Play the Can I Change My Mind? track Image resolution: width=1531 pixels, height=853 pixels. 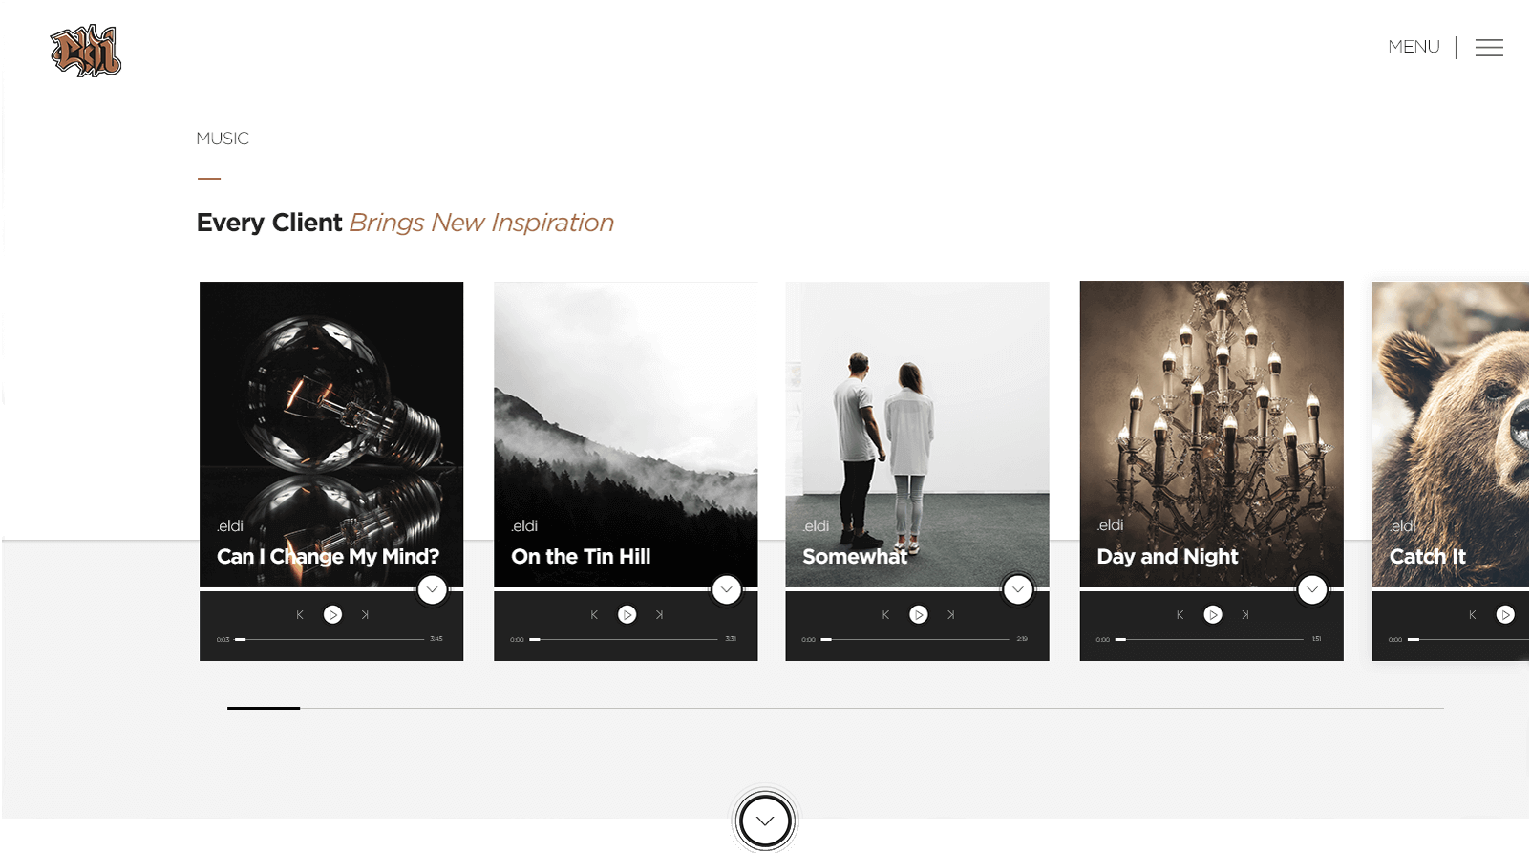332,615
